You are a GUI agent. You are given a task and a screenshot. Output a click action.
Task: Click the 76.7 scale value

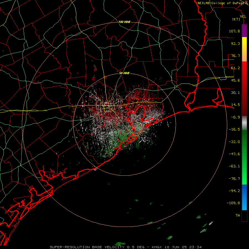[x=235, y=56]
